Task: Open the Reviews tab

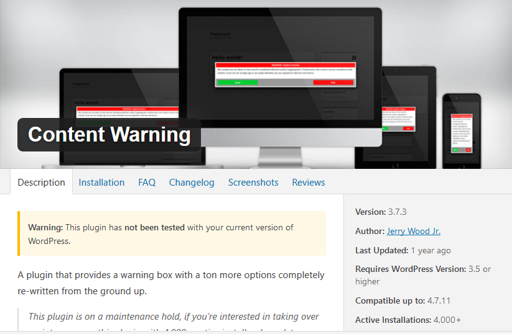Action: coord(309,182)
